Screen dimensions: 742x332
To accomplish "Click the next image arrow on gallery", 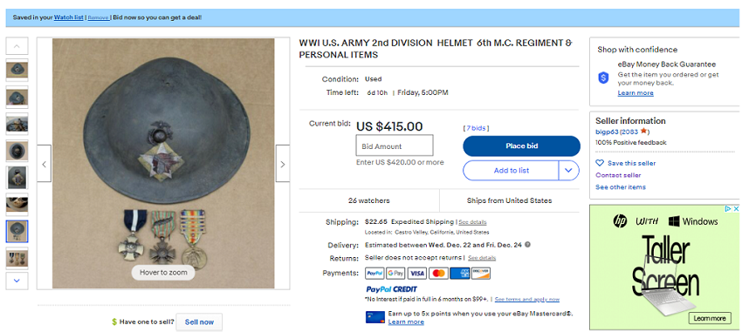I will pyautogui.click(x=283, y=164).
